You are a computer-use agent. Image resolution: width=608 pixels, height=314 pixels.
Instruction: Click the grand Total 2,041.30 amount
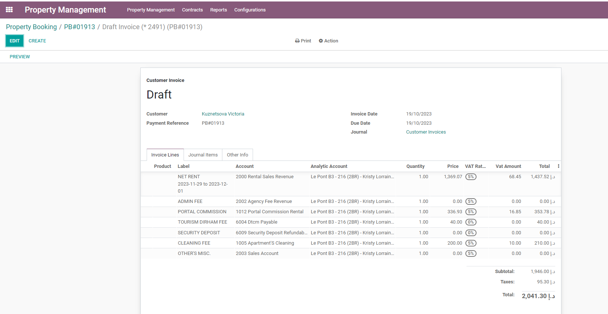(538, 296)
